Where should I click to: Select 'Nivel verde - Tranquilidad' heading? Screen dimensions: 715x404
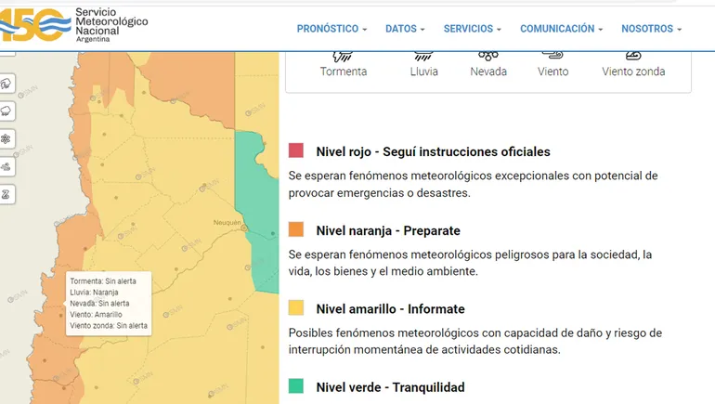(x=390, y=387)
